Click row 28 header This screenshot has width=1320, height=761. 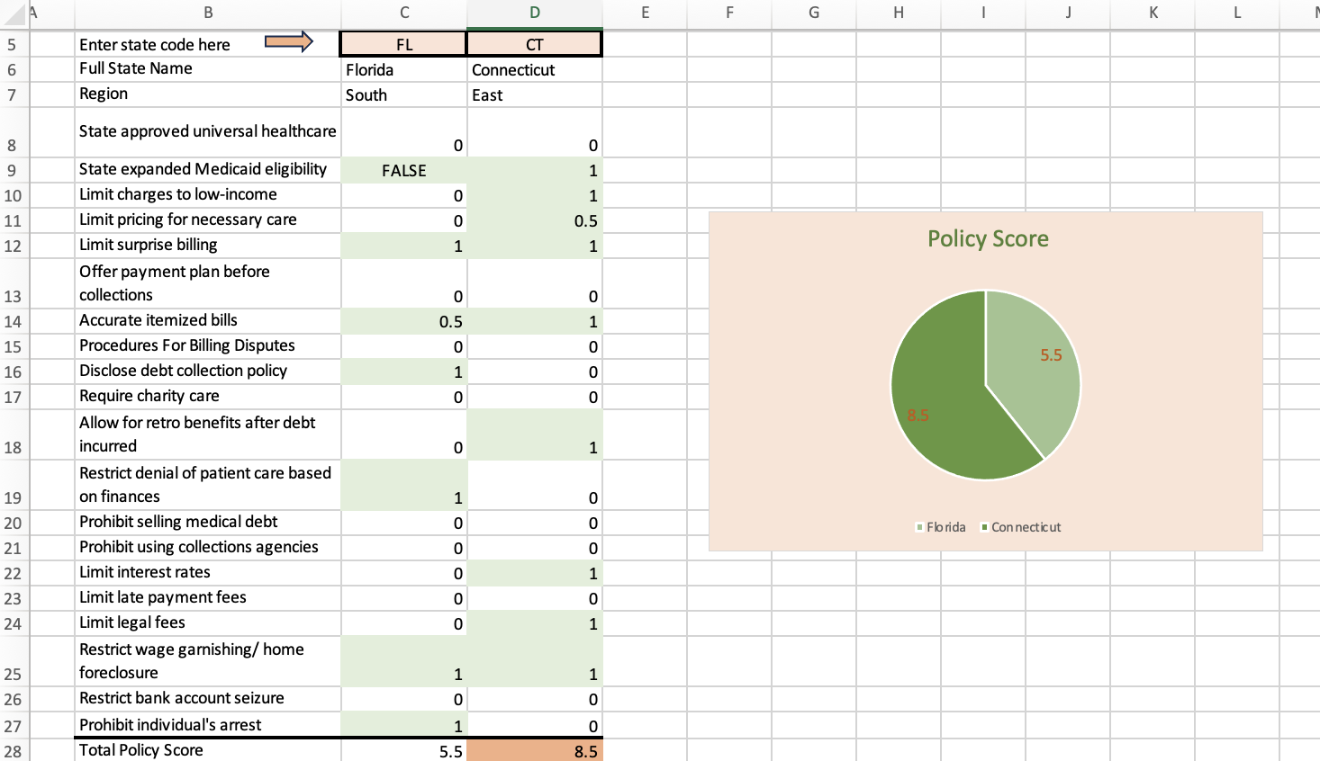coord(13,751)
